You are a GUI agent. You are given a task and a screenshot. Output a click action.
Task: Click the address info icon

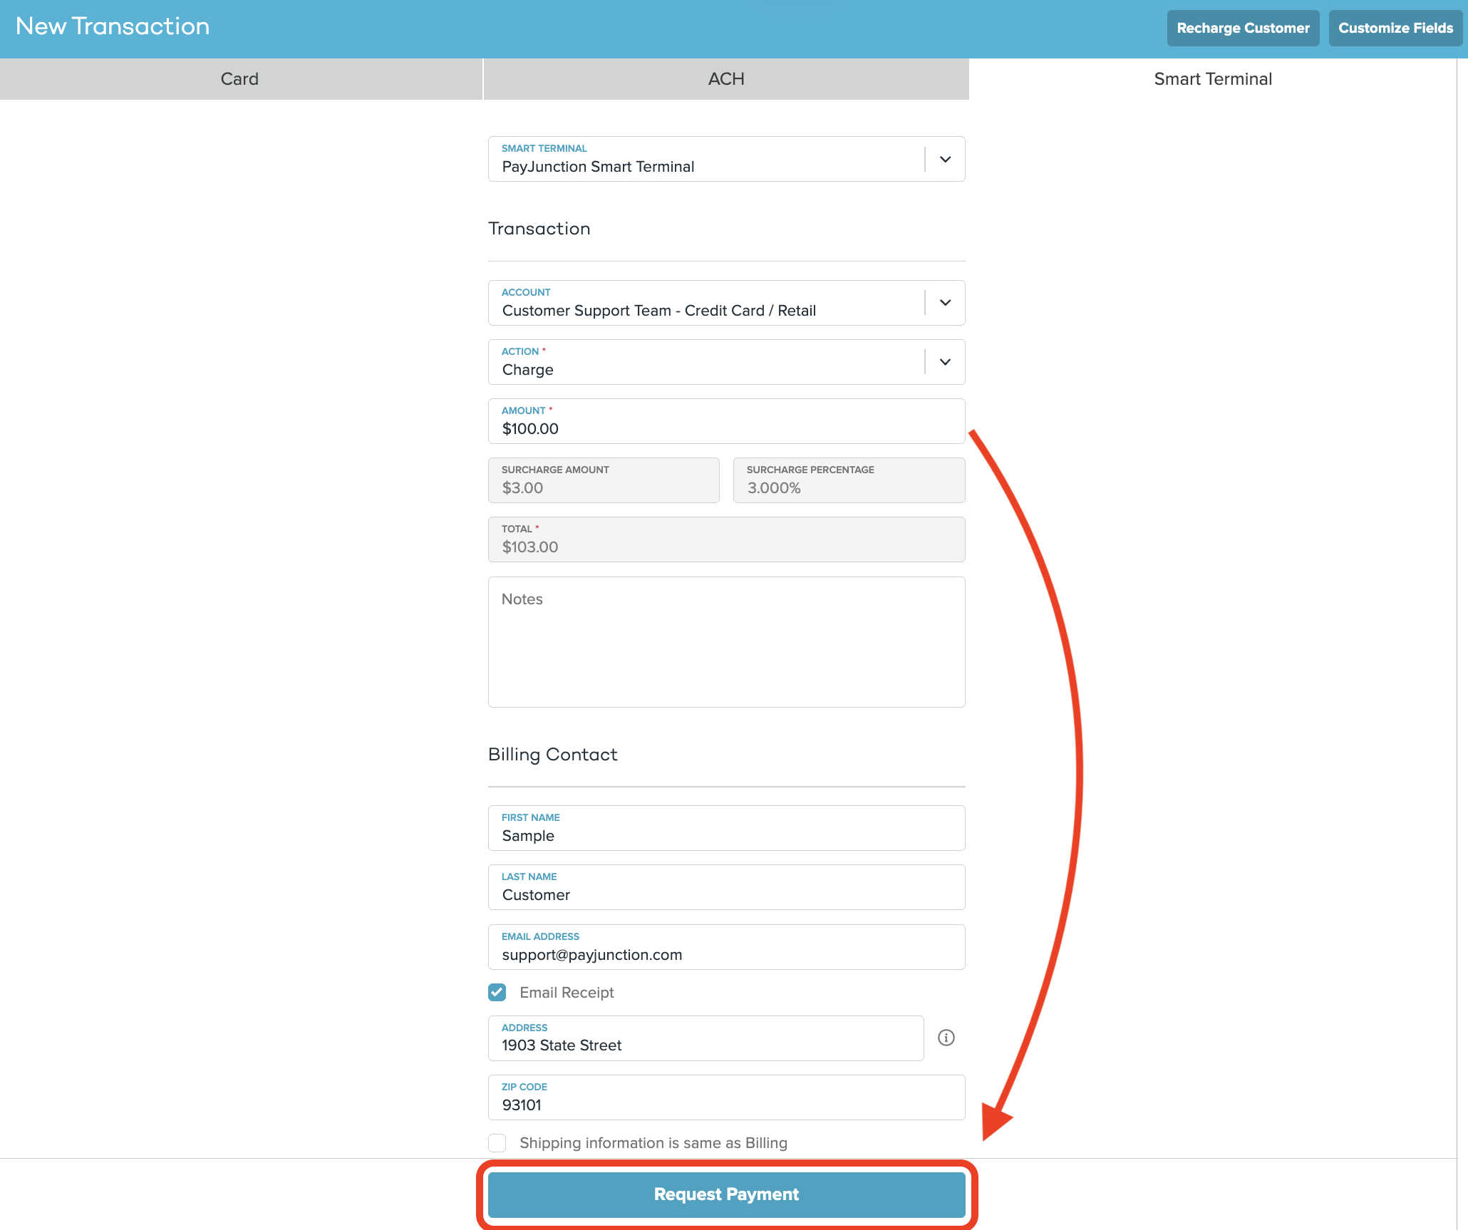(x=946, y=1038)
